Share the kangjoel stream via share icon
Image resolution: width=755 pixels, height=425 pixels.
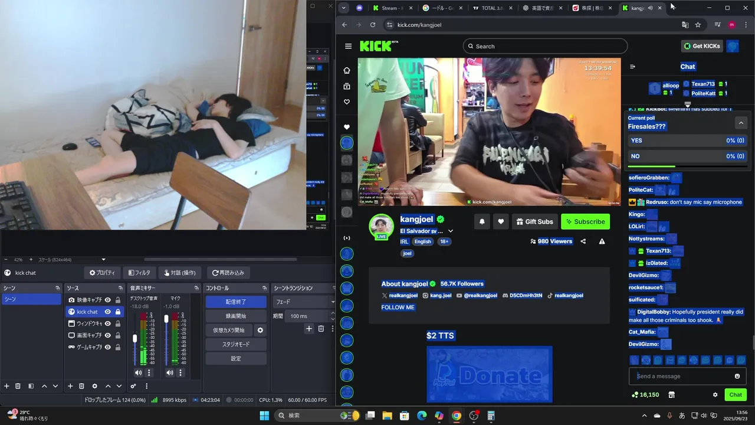(583, 241)
